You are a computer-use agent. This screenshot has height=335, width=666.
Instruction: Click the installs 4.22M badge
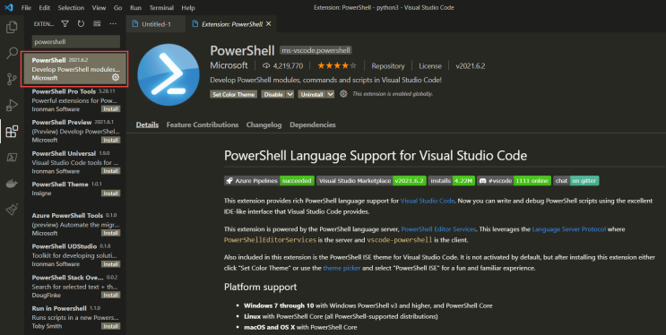pyautogui.click(x=451, y=181)
